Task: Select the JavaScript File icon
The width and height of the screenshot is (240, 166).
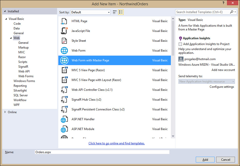Action: (64, 31)
